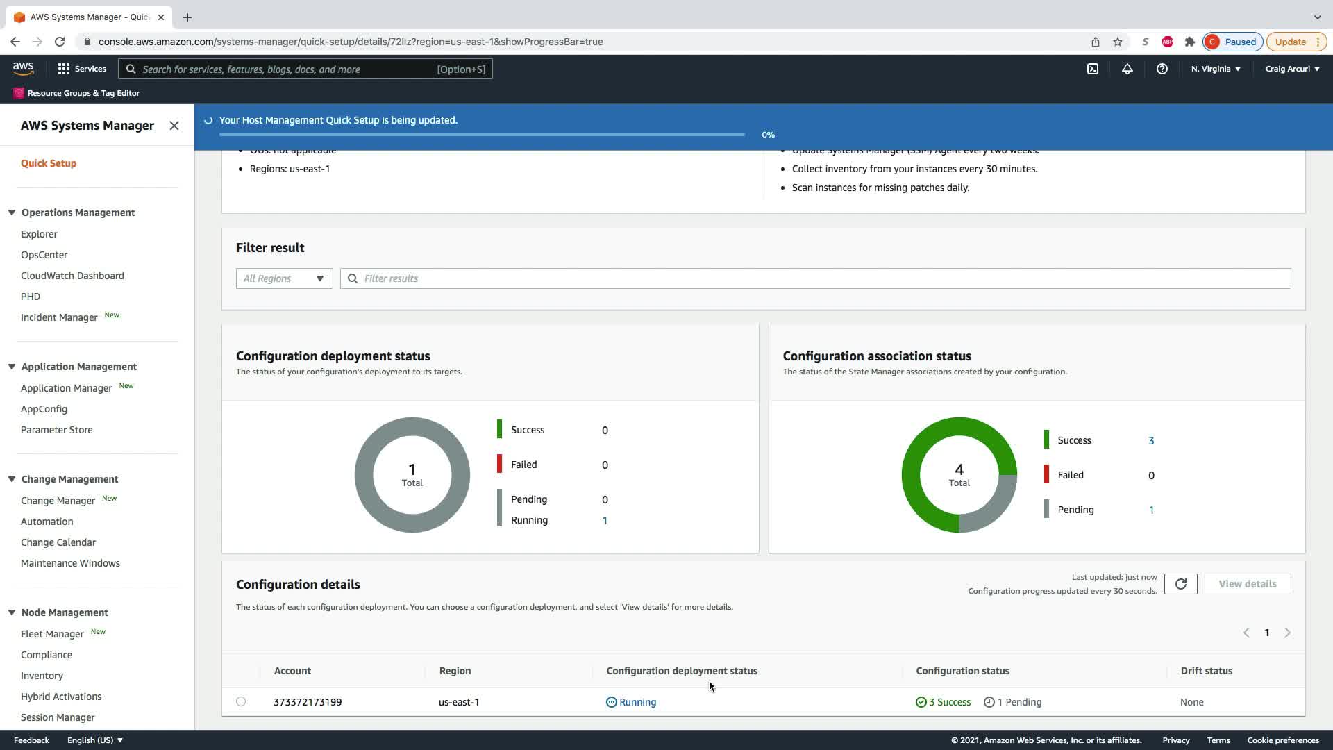Open the Services grid menu
The height and width of the screenshot is (750, 1333).
[x=82, y=69]
